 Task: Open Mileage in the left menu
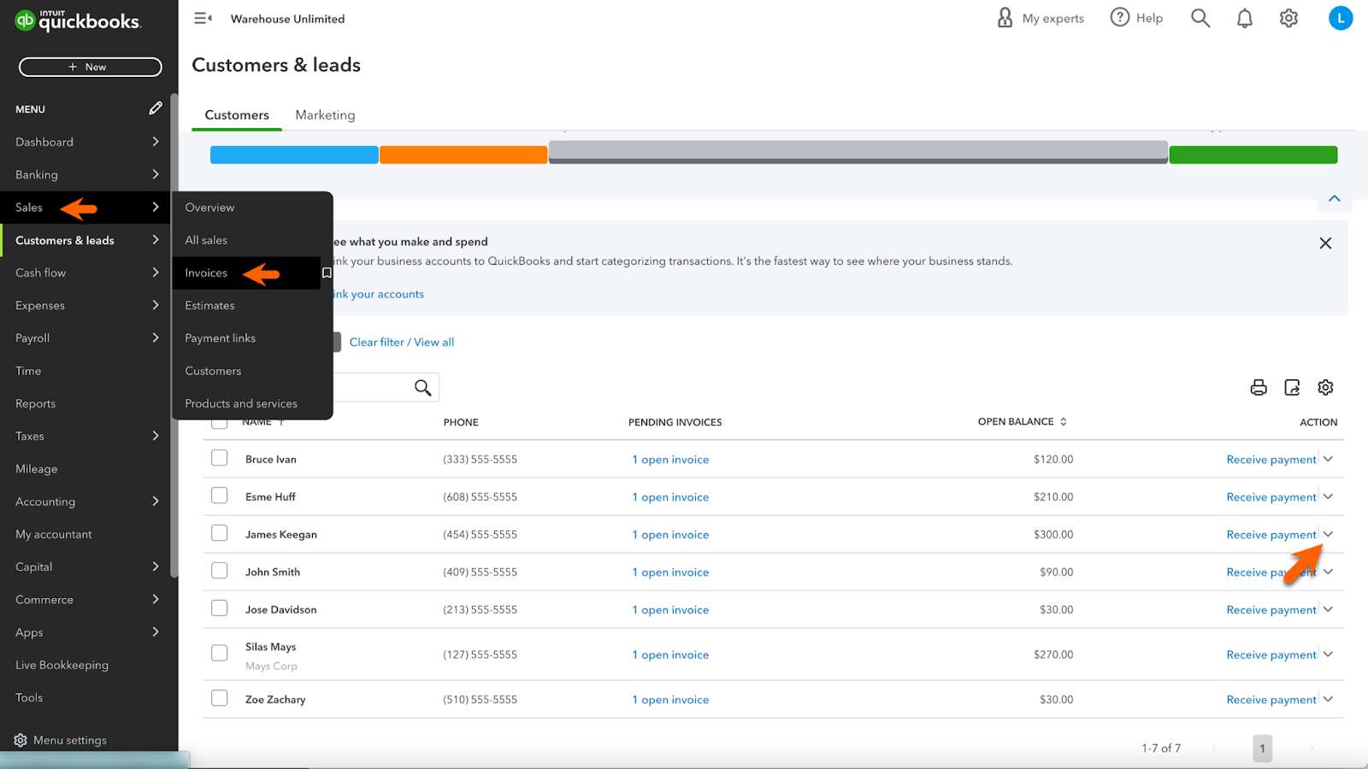[37, 469]
